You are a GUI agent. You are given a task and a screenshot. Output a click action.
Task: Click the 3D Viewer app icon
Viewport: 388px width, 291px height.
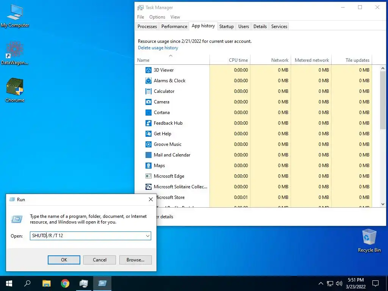(148, 70)
